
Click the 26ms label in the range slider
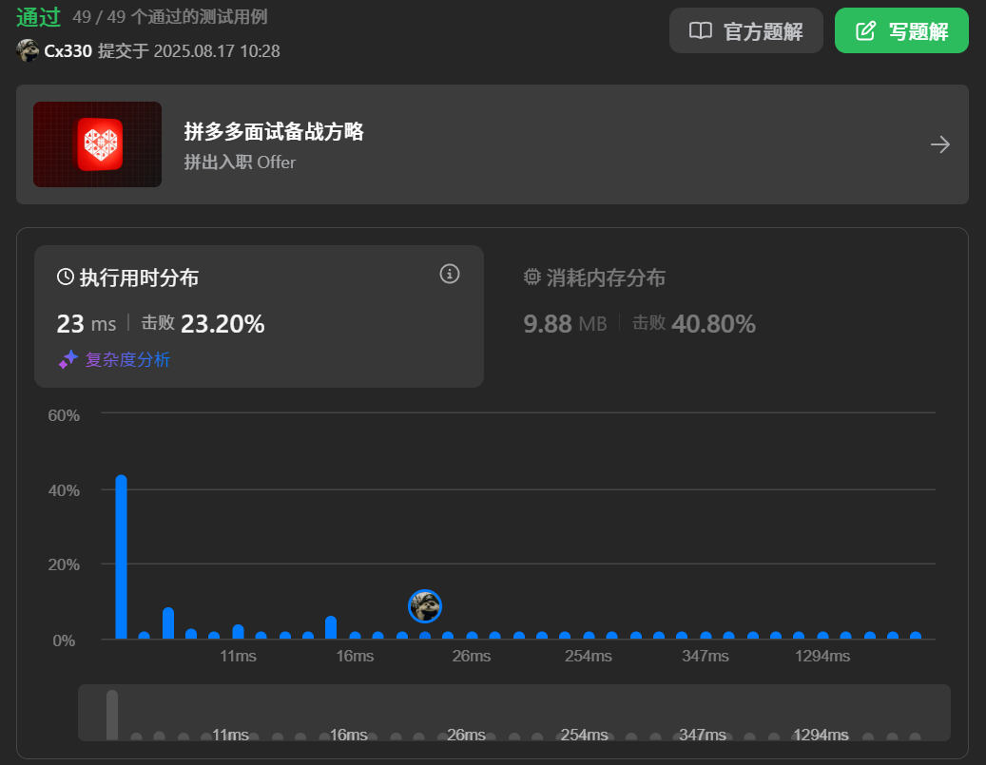coord(466,735)
